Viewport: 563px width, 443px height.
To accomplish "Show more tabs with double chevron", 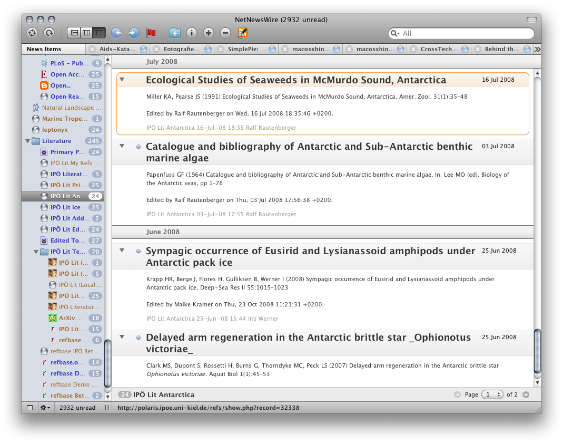I will [x=538, y=49].
